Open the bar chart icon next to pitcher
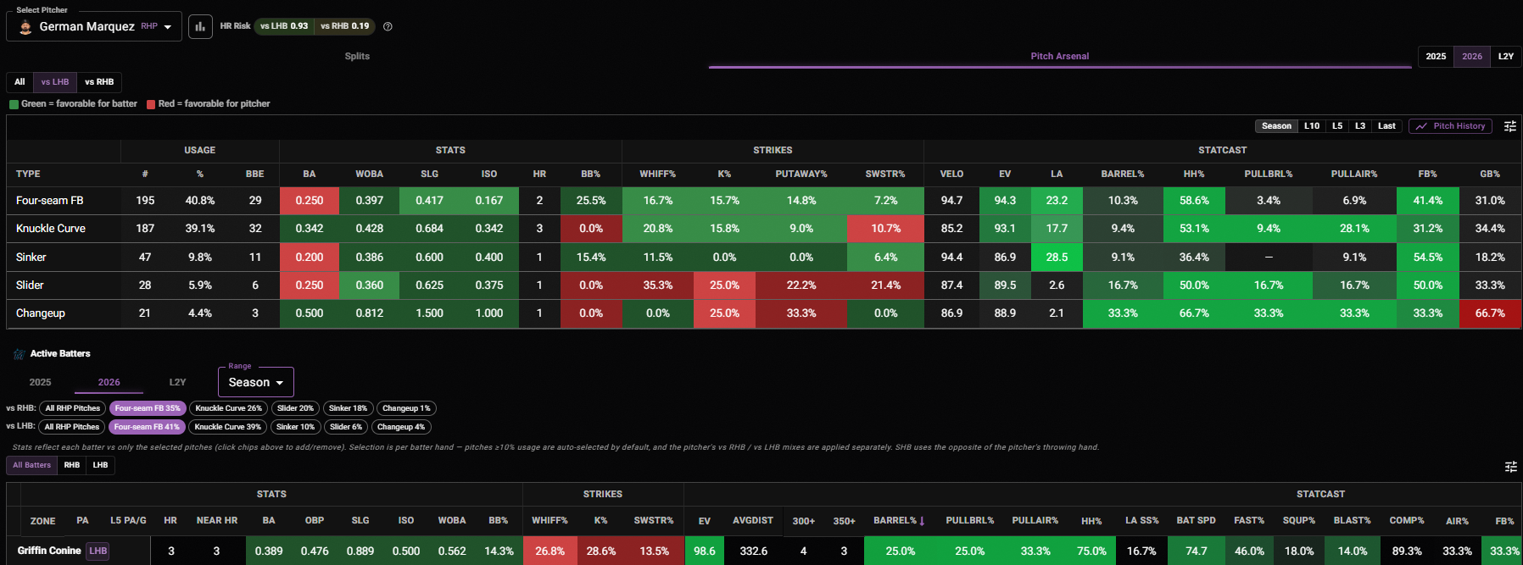 pos(200,26)
